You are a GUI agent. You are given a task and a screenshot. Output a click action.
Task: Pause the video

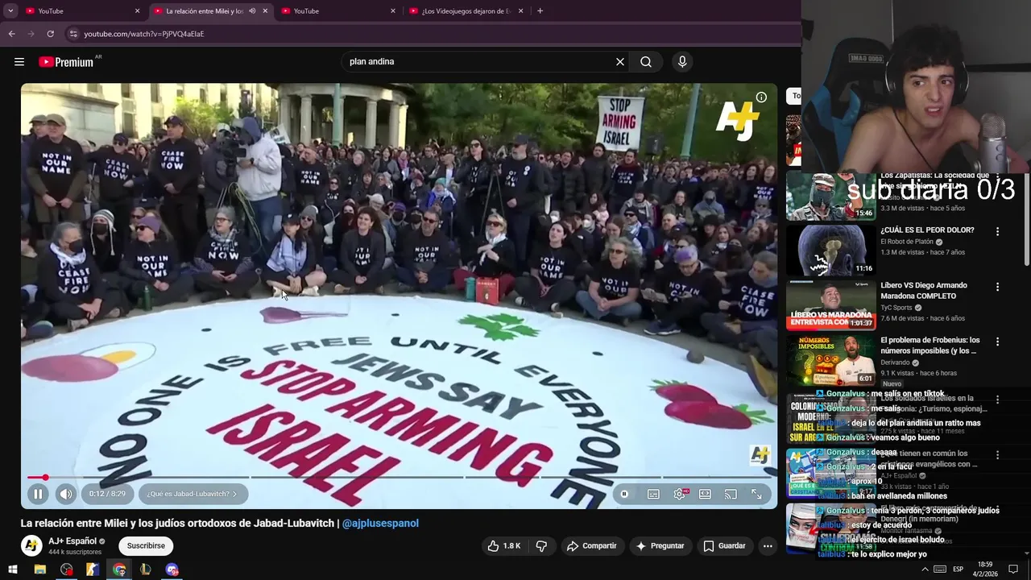pyautogui.click(x=38, y=495)
